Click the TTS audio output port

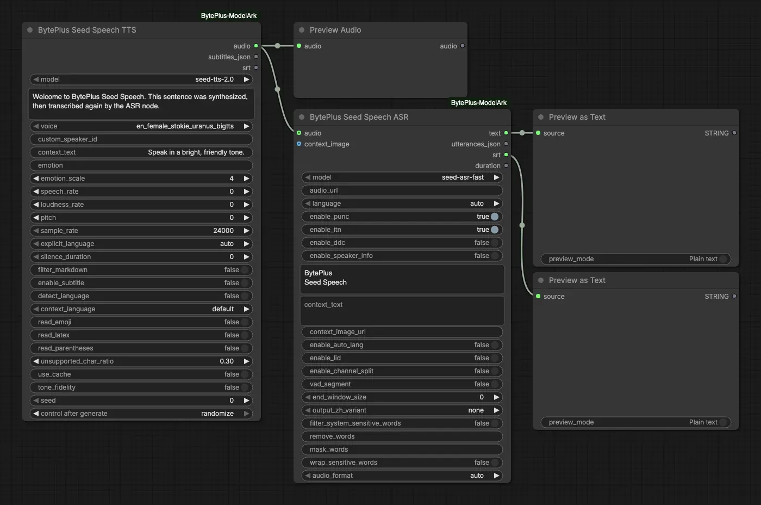(256, 46)
